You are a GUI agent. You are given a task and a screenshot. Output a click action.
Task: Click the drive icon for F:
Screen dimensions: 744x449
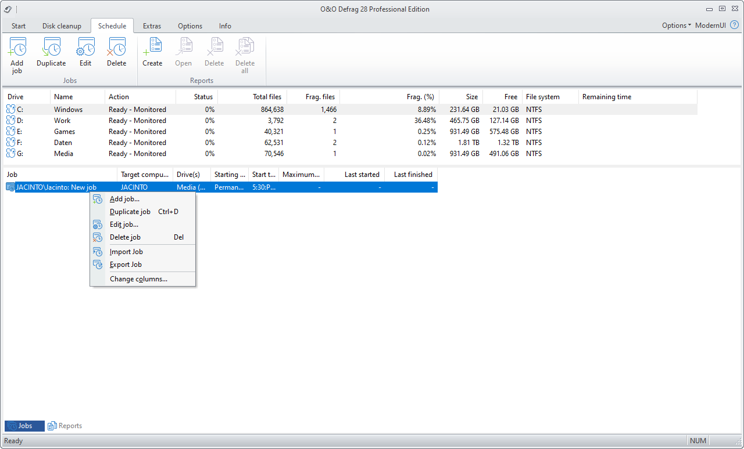click(x=11, y=143)
